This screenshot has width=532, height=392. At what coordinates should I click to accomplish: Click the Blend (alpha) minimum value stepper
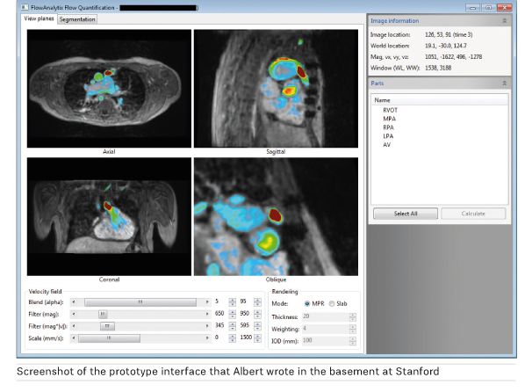pos(233,301)
